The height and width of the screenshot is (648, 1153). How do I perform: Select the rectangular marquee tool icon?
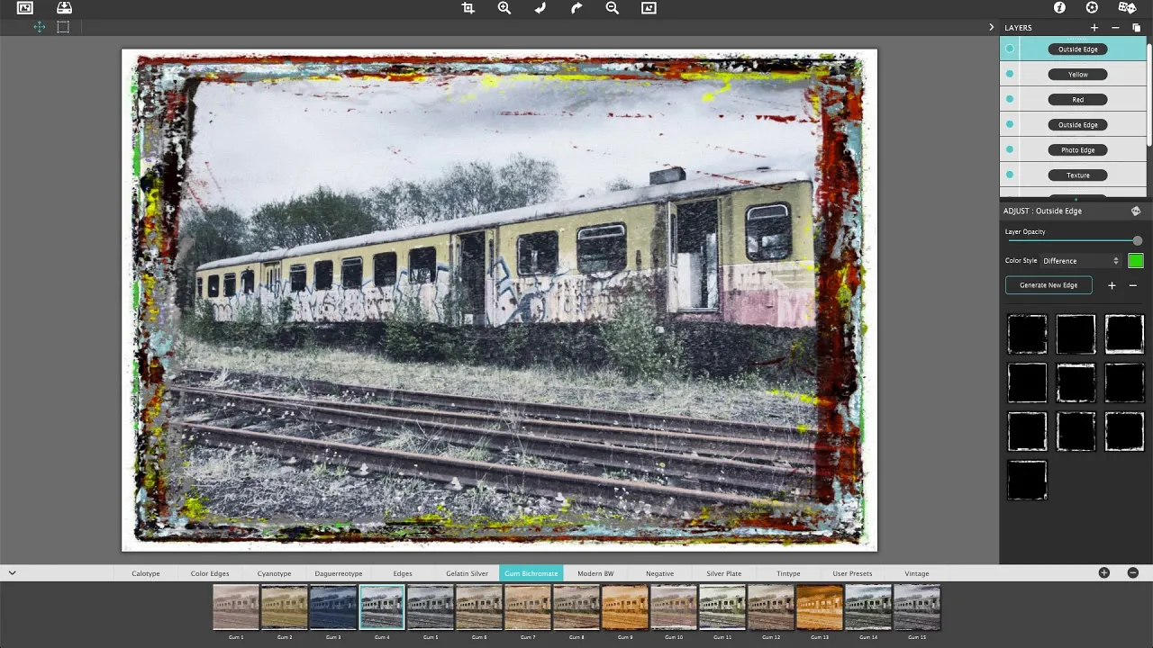tap(63, 27)
